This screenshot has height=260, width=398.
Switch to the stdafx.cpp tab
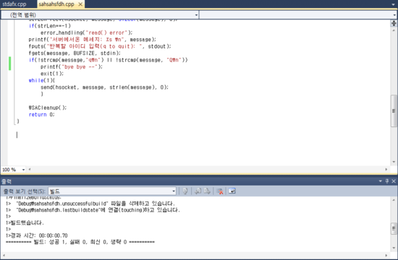pyautogui.click(x=14, y=4)
